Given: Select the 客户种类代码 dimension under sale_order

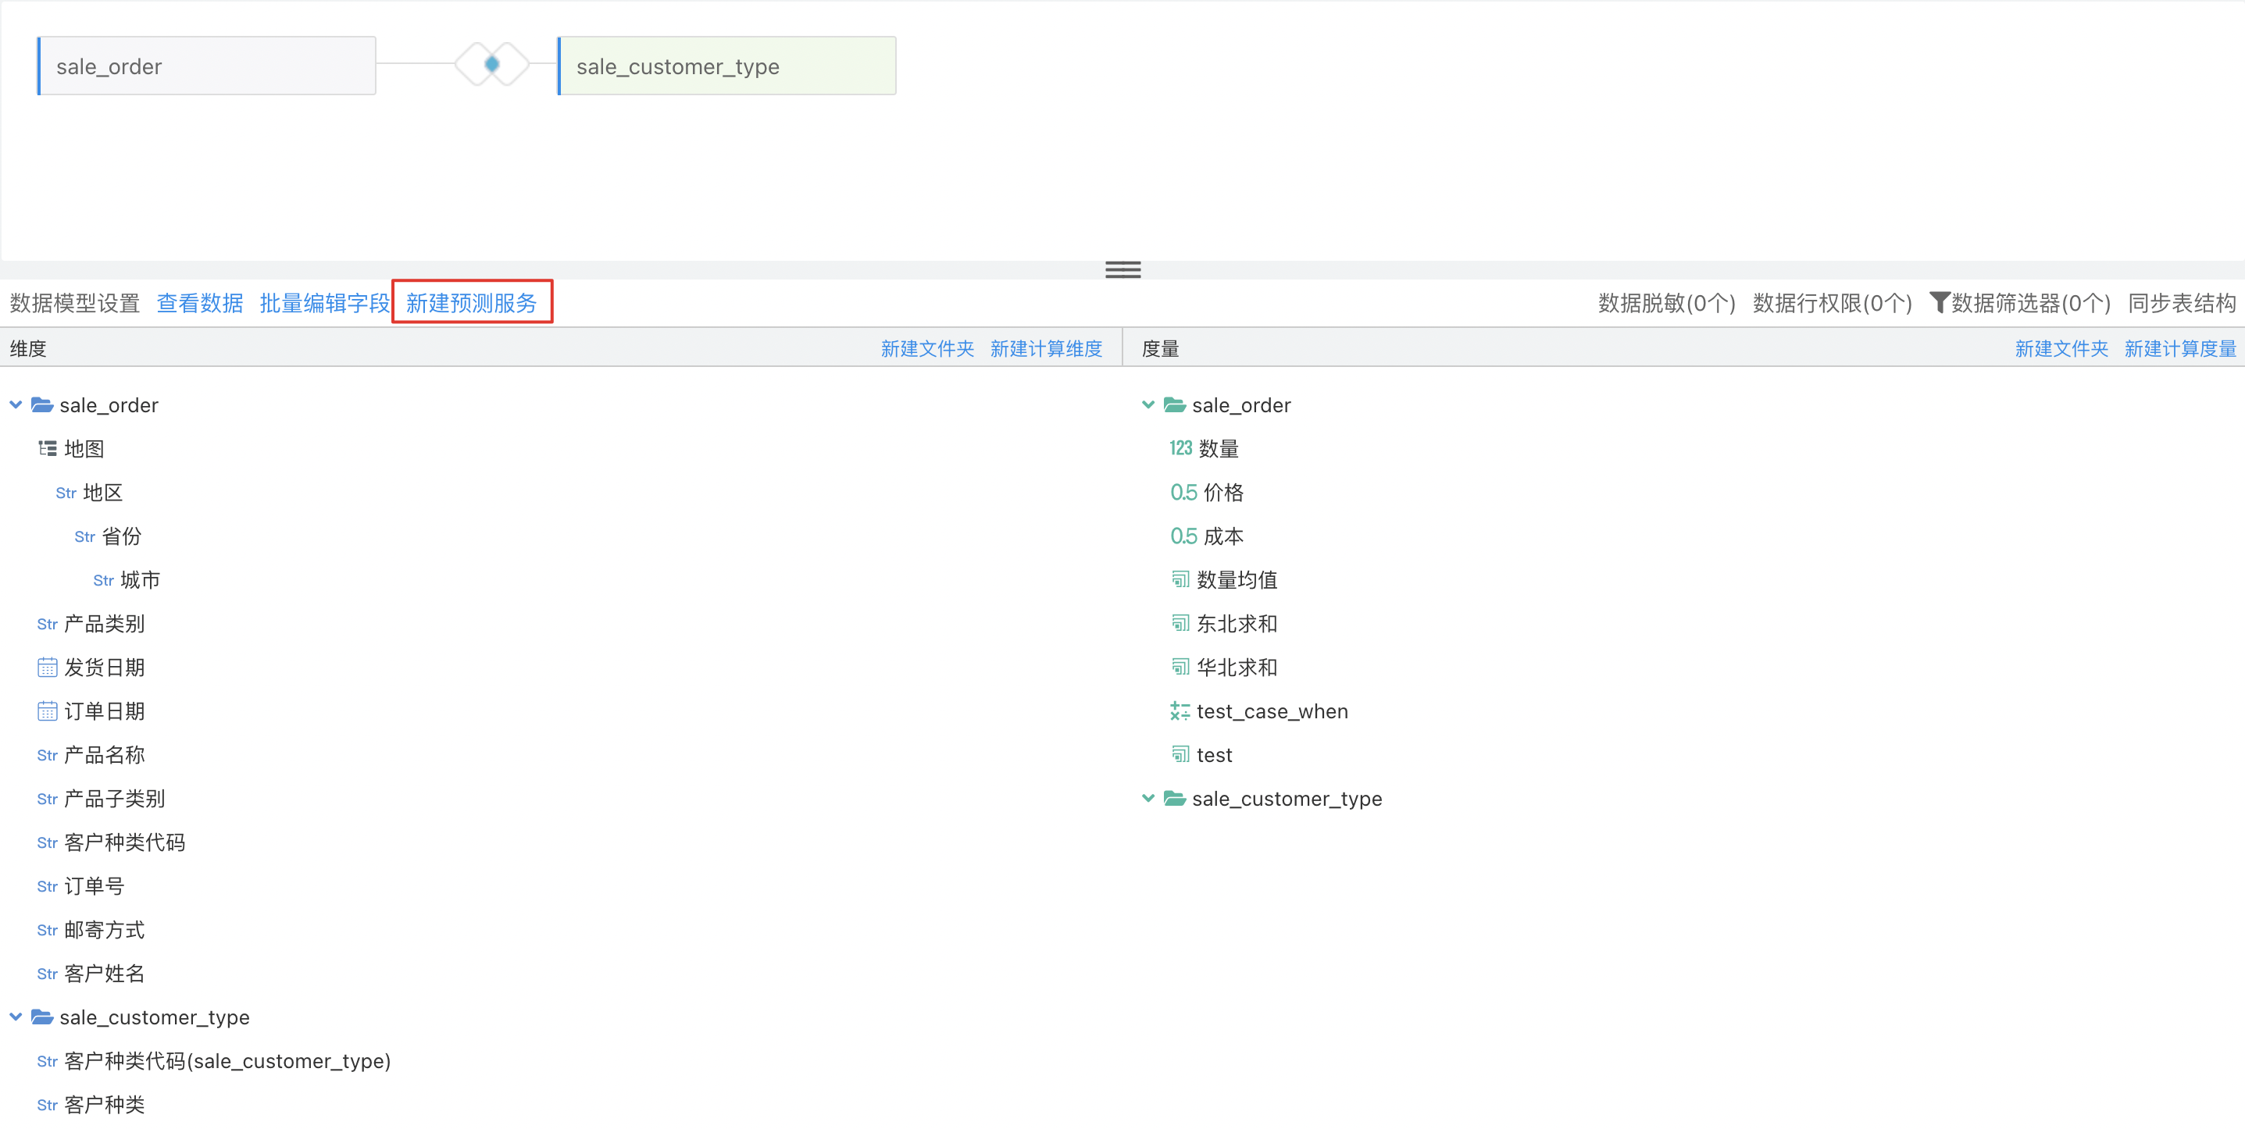Looking at the screenshot, I should pyautogui.click(x=123, y=842).
